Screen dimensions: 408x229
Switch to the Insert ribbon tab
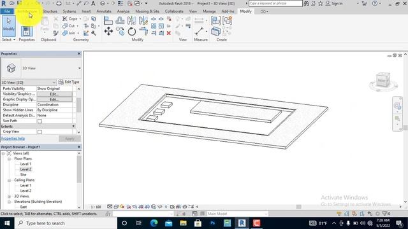click(x=86, y=11)
